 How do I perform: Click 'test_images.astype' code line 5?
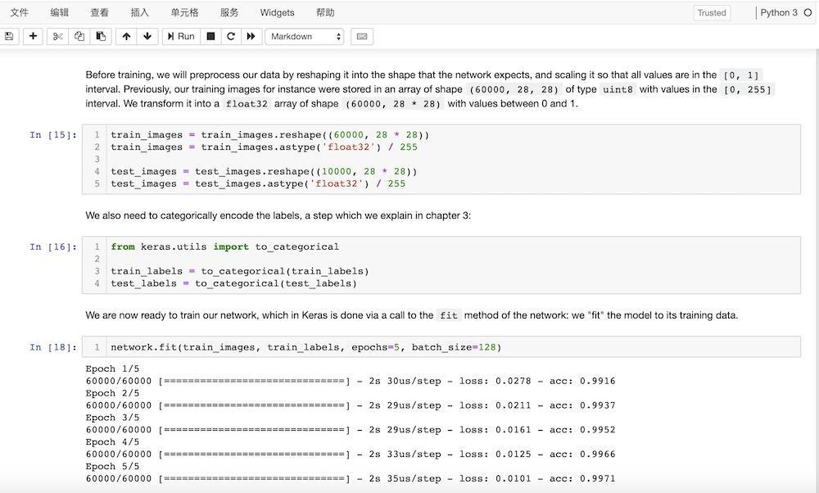tap(258, 183)
